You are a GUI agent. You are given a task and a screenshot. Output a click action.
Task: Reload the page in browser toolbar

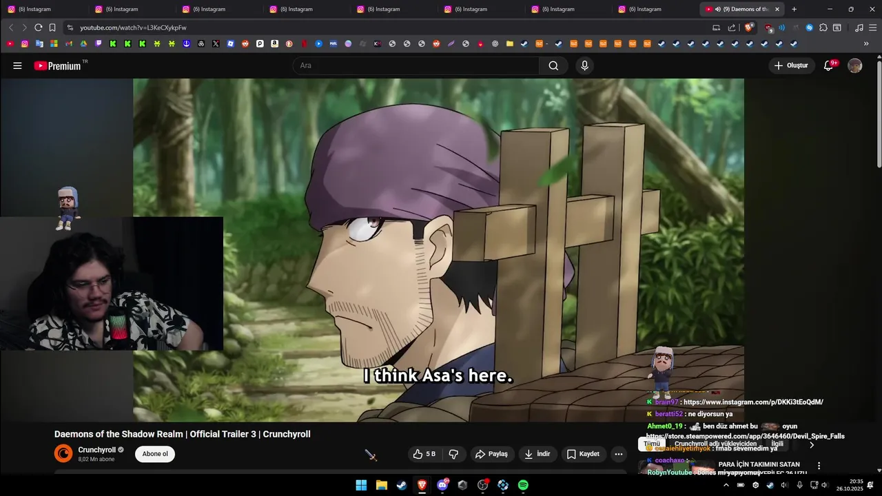coord(39,28)
